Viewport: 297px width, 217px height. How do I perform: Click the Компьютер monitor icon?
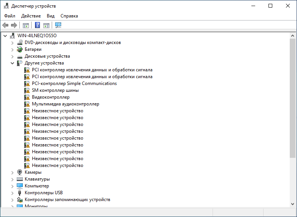[20, 186]
